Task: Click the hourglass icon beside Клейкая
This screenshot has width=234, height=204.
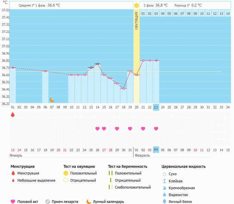Action: click(164, 181)
